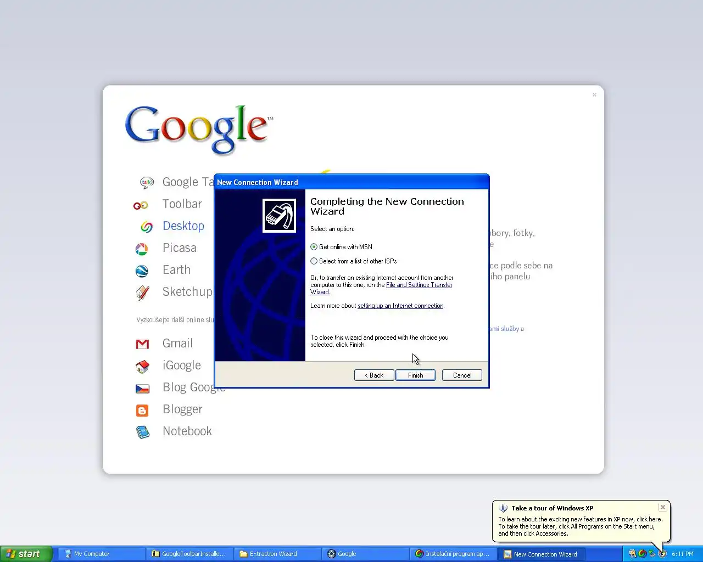Screen dimensions: 703x562
Task: Switch to New Connection Wizard taskbar button
Action: [542, 554]
